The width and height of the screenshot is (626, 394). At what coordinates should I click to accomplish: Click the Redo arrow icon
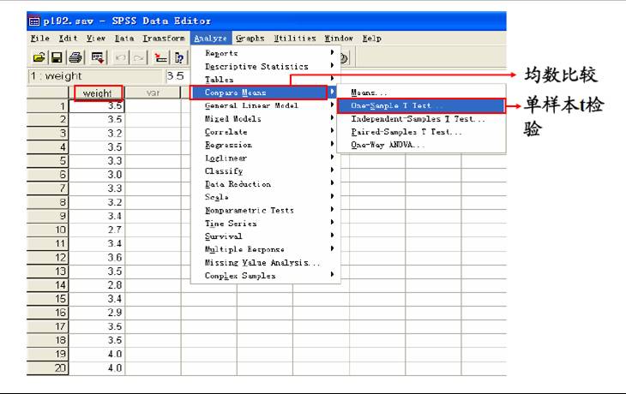coord(139,58)
